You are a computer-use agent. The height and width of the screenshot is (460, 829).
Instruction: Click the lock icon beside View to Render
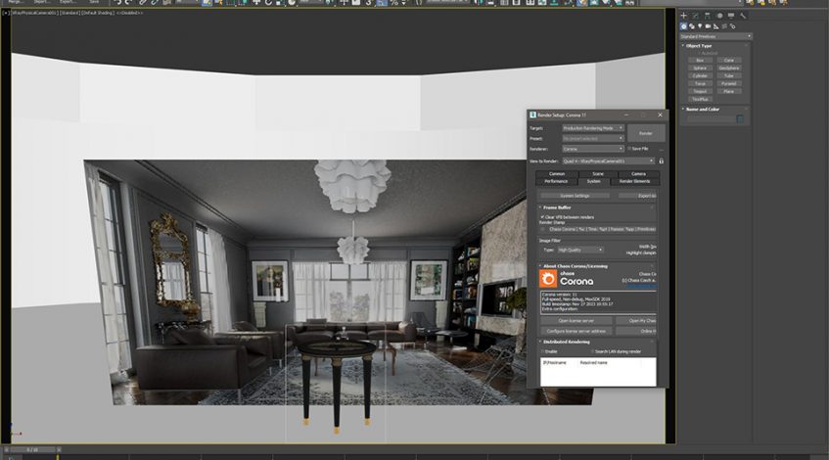coord(662,161)
